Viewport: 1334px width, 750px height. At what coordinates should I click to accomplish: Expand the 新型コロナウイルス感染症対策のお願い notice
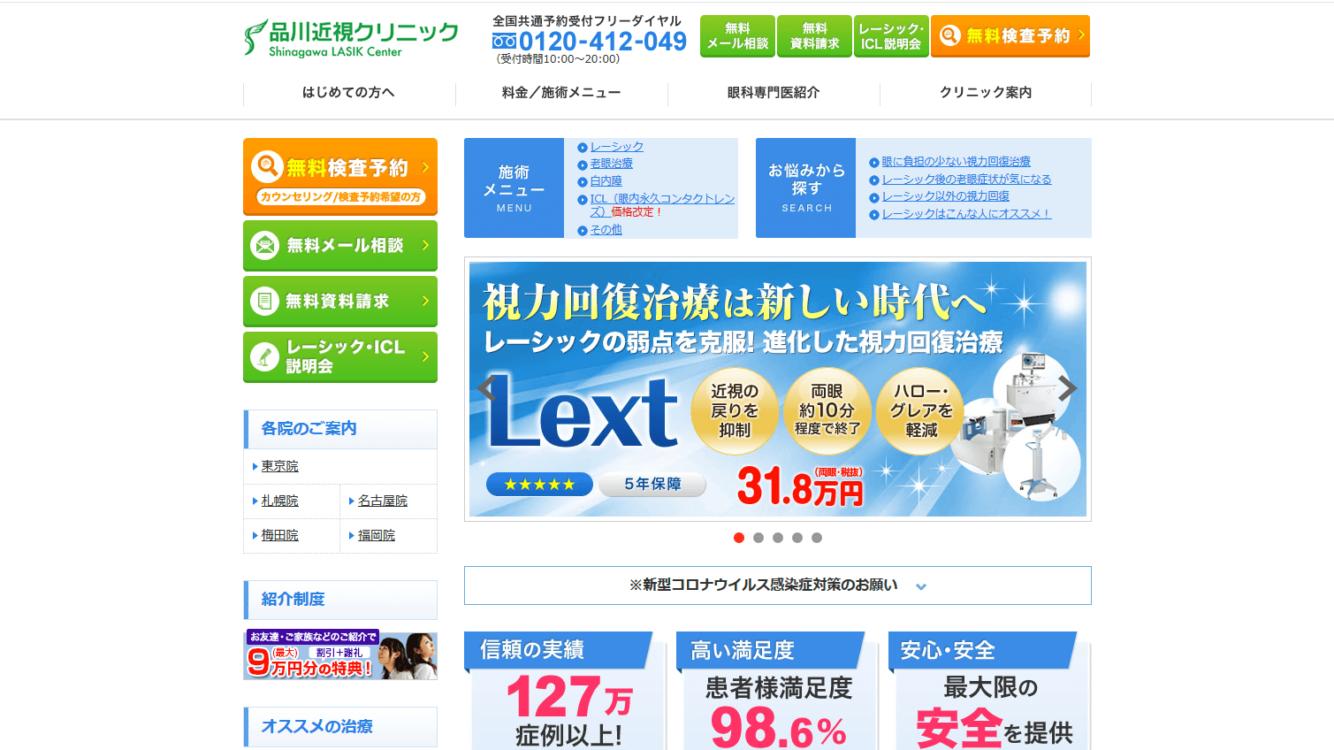pyautogui.click(x=778, y=585)
